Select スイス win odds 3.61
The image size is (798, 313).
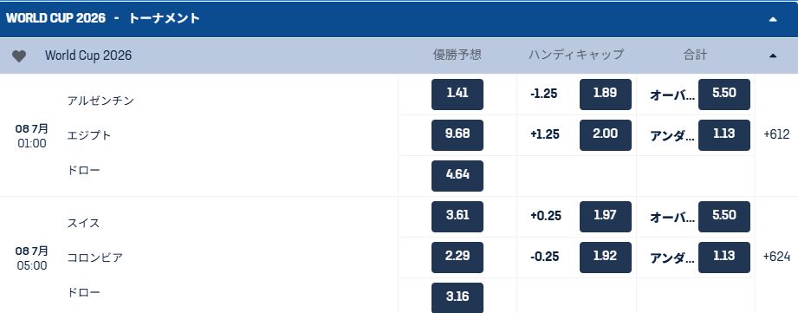(457, 216)
